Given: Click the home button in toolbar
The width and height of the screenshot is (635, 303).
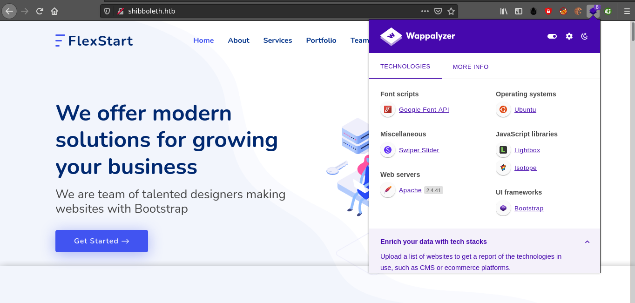Looking at the screenshot, I should coord(54,11).
